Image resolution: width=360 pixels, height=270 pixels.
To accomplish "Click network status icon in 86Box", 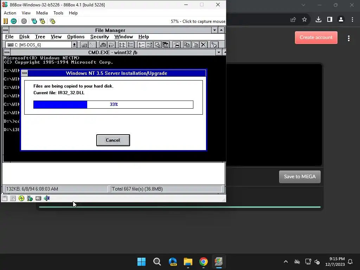I will pos(30,198).
